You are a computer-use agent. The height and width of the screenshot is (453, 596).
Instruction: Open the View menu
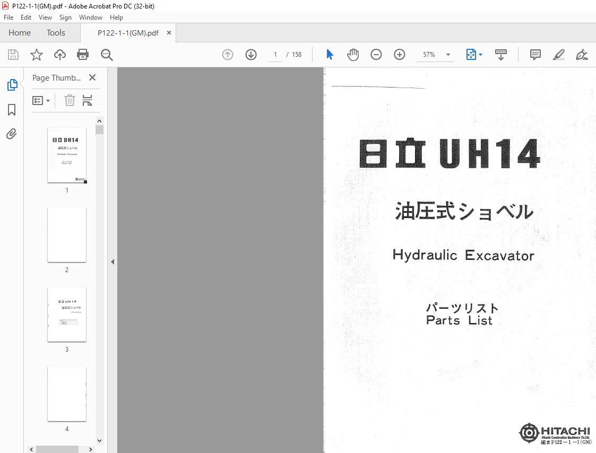pyautogui.click(x=45, y=18)
